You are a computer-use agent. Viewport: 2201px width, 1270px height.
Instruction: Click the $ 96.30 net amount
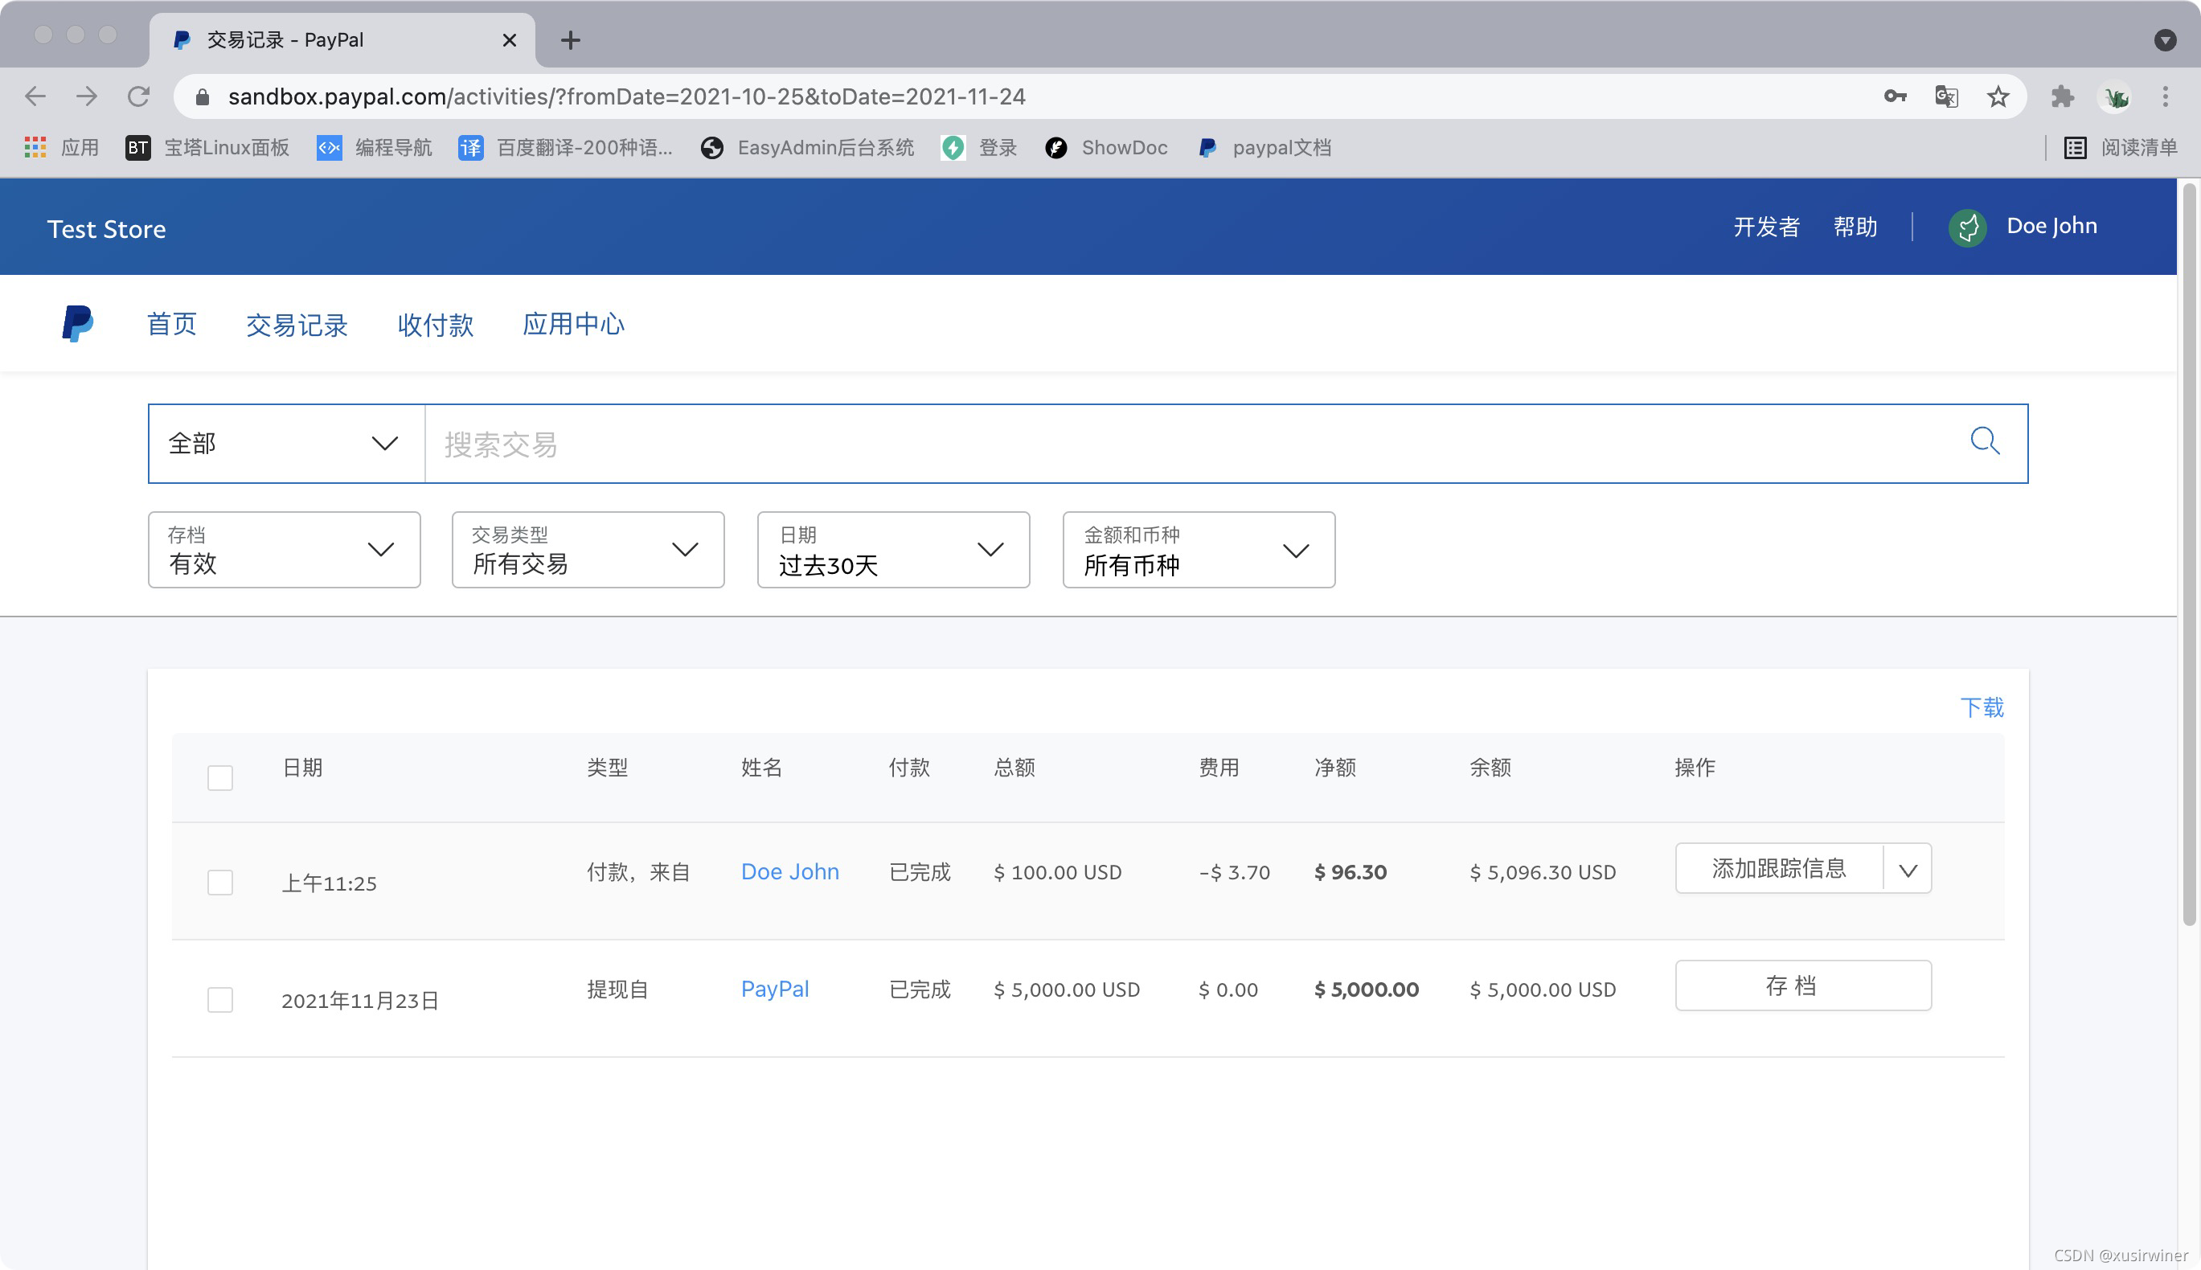tap(1351, 871)
